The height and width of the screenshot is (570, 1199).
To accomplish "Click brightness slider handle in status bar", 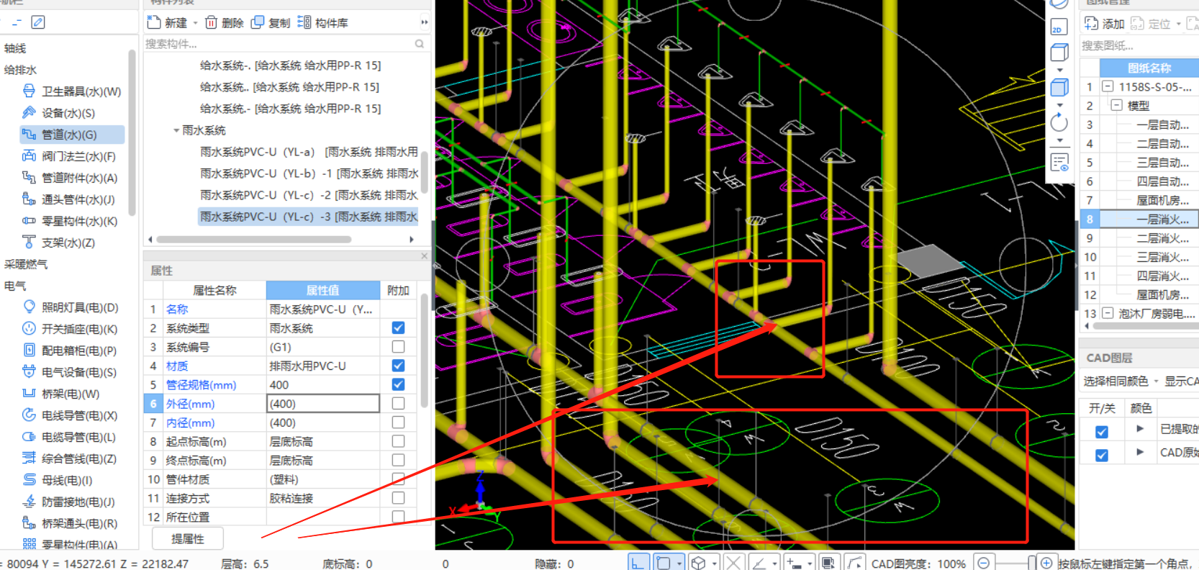I will click(1032, 563).
